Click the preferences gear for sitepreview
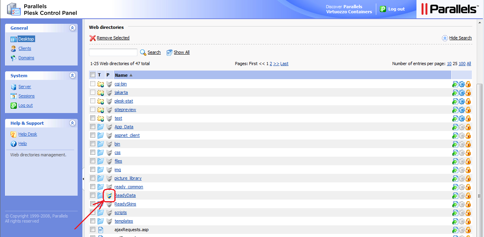The height and width of the screenshot is (237, 484). pos(462,110)
